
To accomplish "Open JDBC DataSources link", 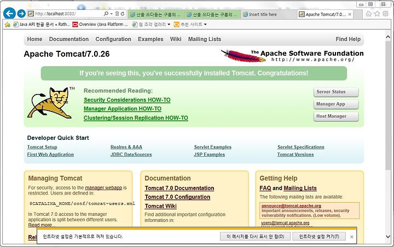I will (131, 155).
